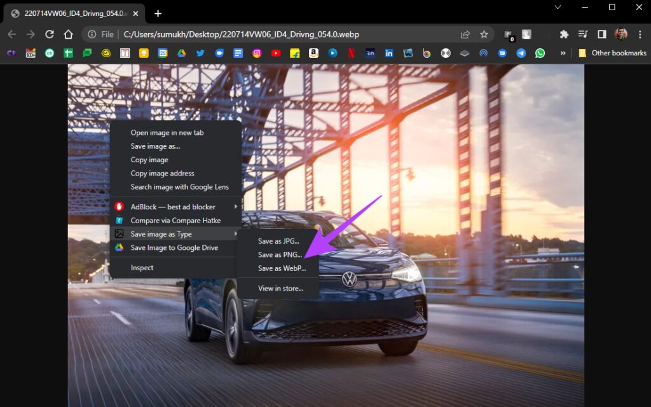Open the media control icon in toolbar
This screenshot has width=651, height=407.
pyautogui.click(x=583, y=34)
